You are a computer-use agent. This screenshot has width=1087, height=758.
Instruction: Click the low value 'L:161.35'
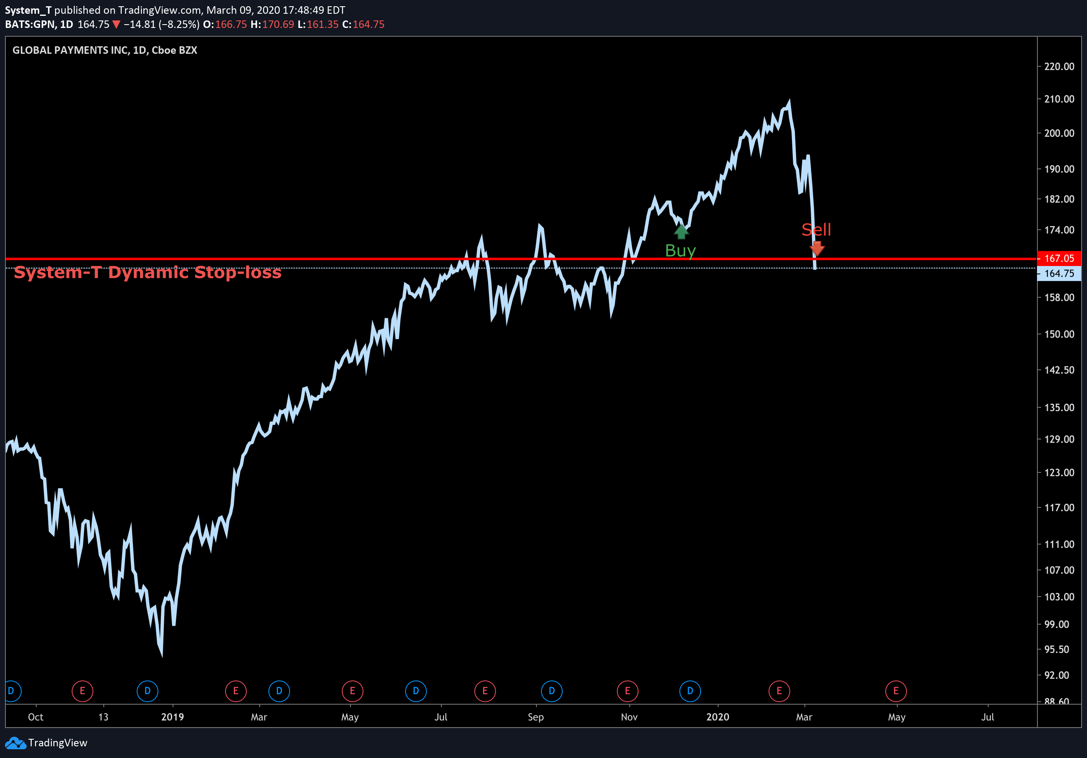coord(318,25)
